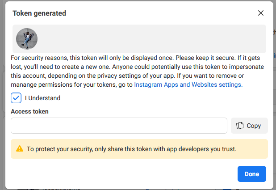This screenshot has height=190, width=276.
Task: Click the clipboard icon on the Copy button
Action: point(240,126)
